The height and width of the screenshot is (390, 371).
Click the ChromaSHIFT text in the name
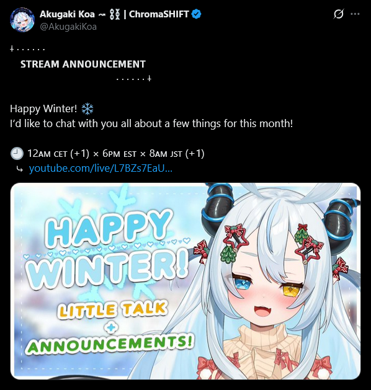coord(159,14)
